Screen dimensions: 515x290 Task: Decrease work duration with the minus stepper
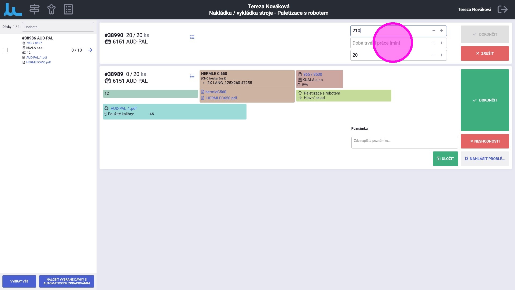click(434, 43)
